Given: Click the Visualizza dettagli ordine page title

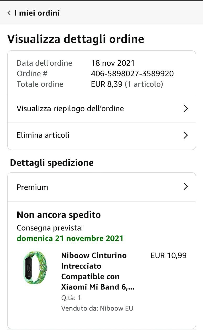Looking at the screenshot, I should [x=76, y=39].
